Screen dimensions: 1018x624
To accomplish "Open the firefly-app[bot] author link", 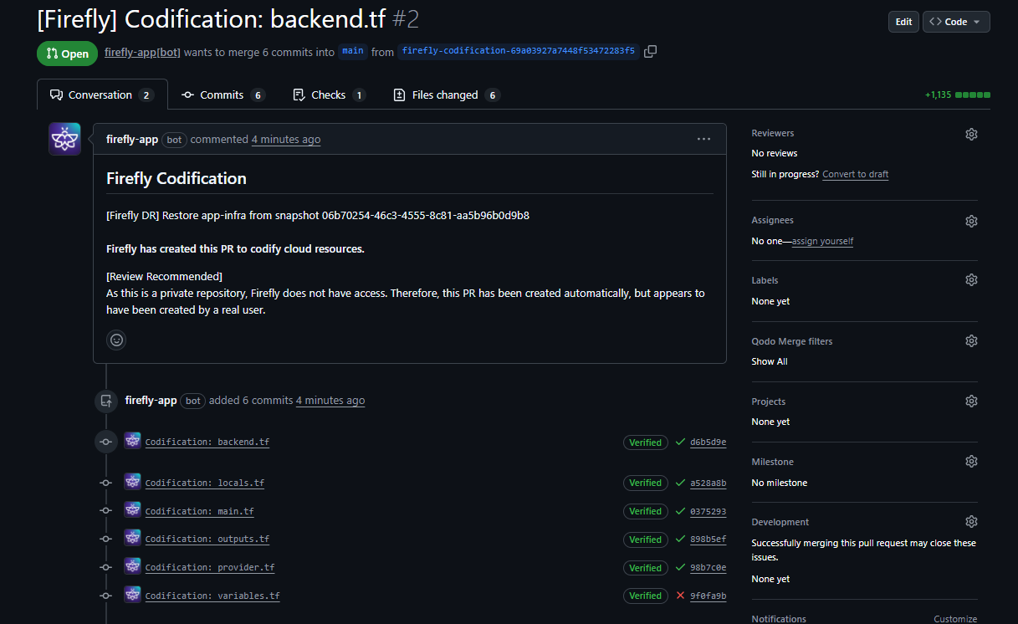I will click(x=142, y=52).
